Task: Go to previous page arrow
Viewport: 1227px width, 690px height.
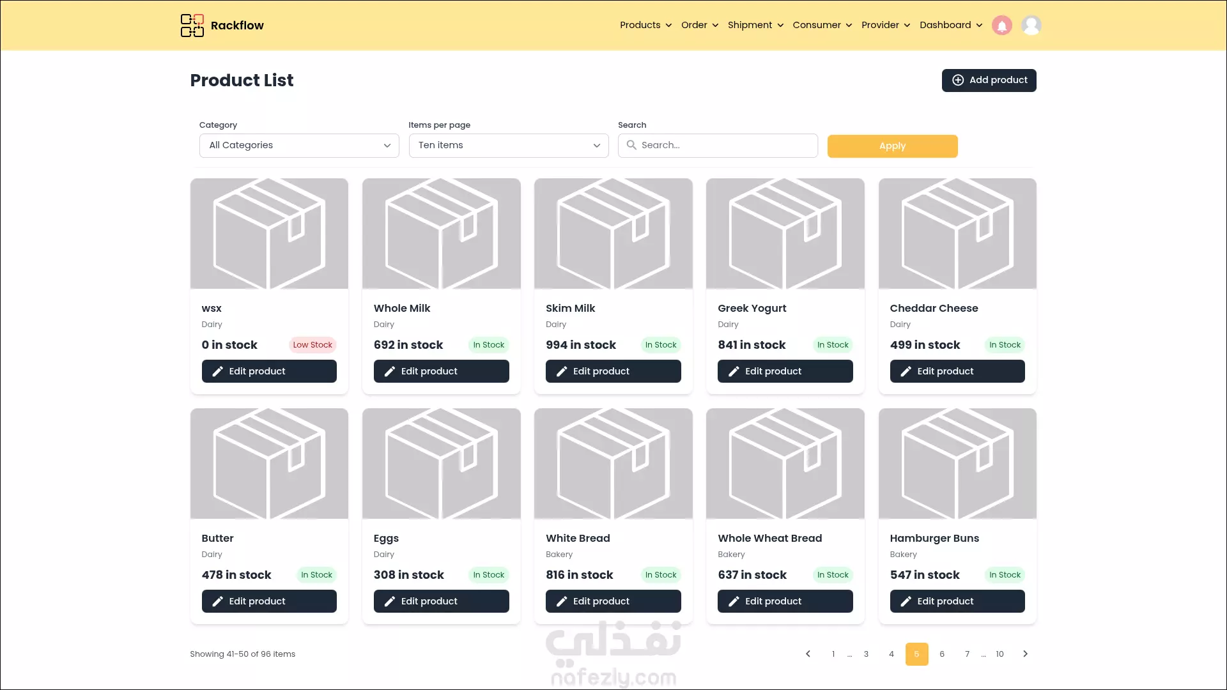Action: click(x=808, y=654)
